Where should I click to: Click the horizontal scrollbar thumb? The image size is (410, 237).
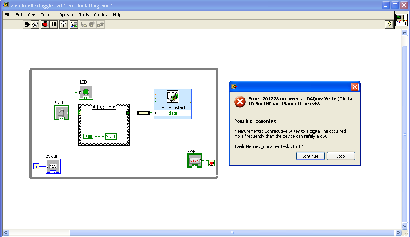click(x=232, y=232)
